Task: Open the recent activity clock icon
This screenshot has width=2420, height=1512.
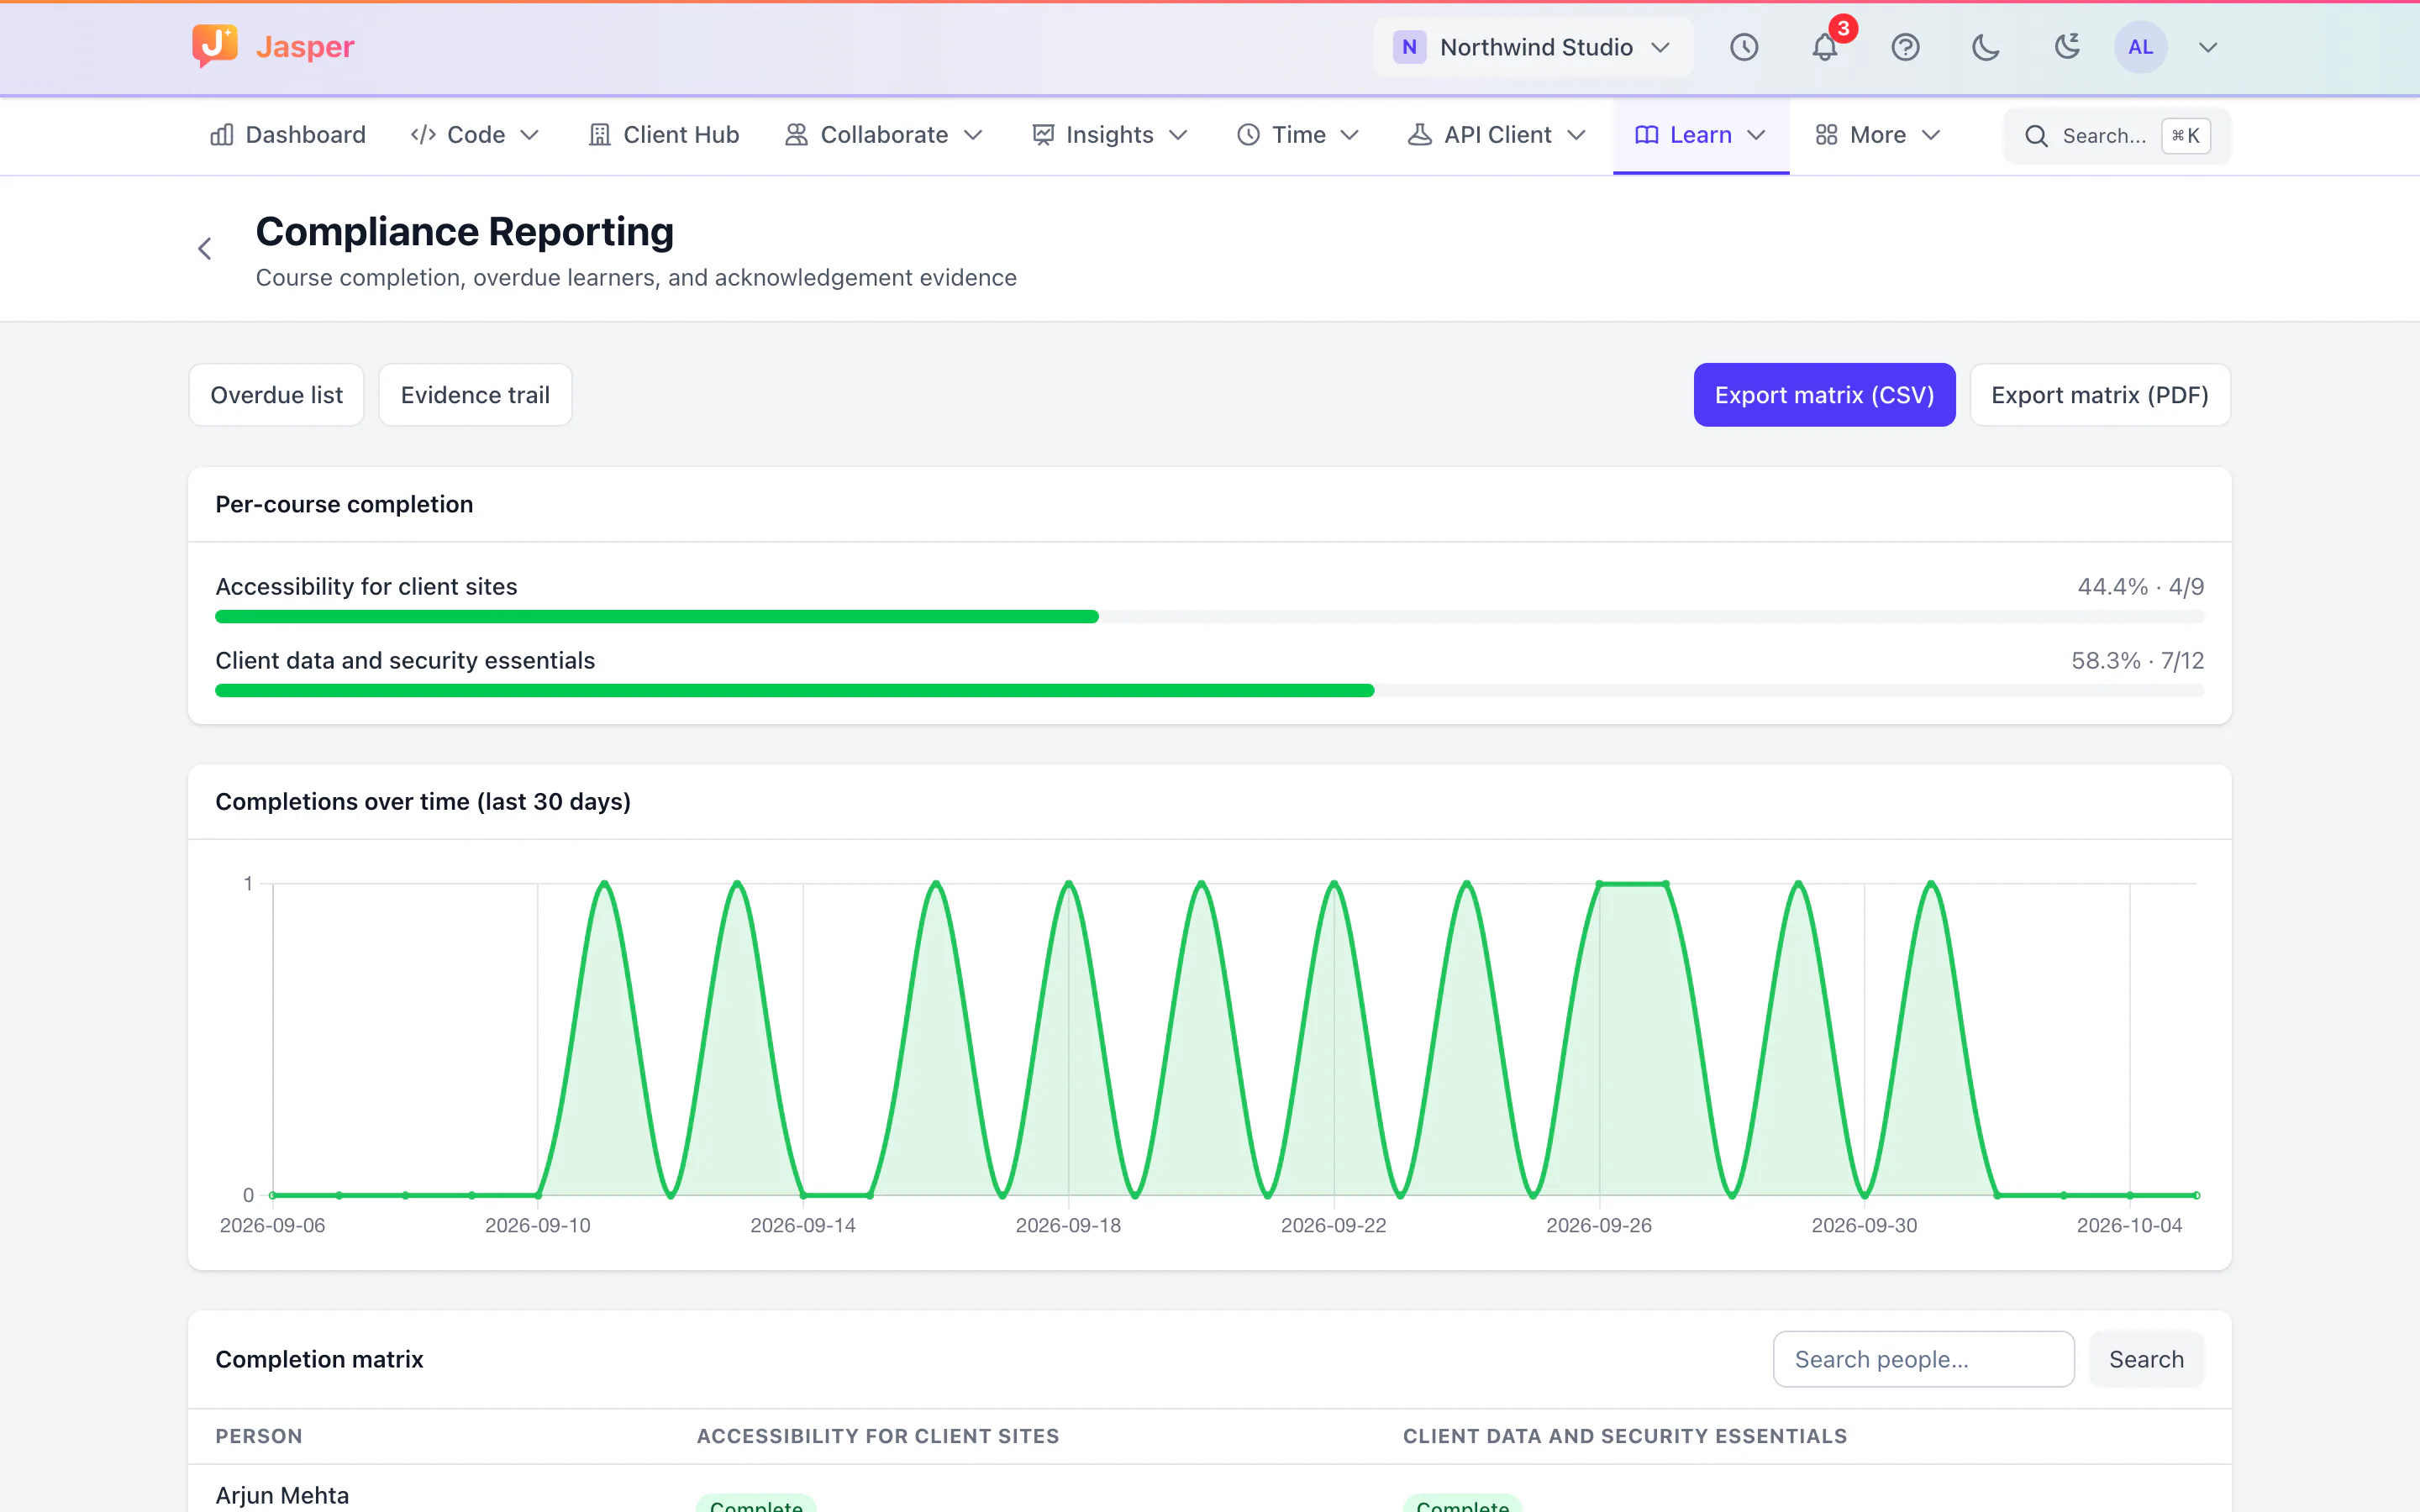Action: click(1744, 47)
